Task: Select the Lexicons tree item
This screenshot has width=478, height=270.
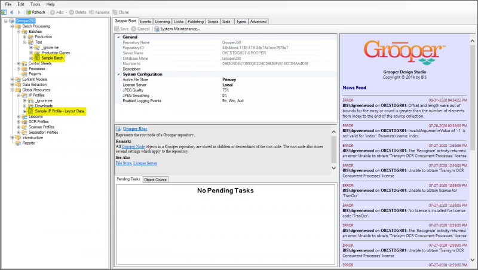Action: click(x=35, y=116)
